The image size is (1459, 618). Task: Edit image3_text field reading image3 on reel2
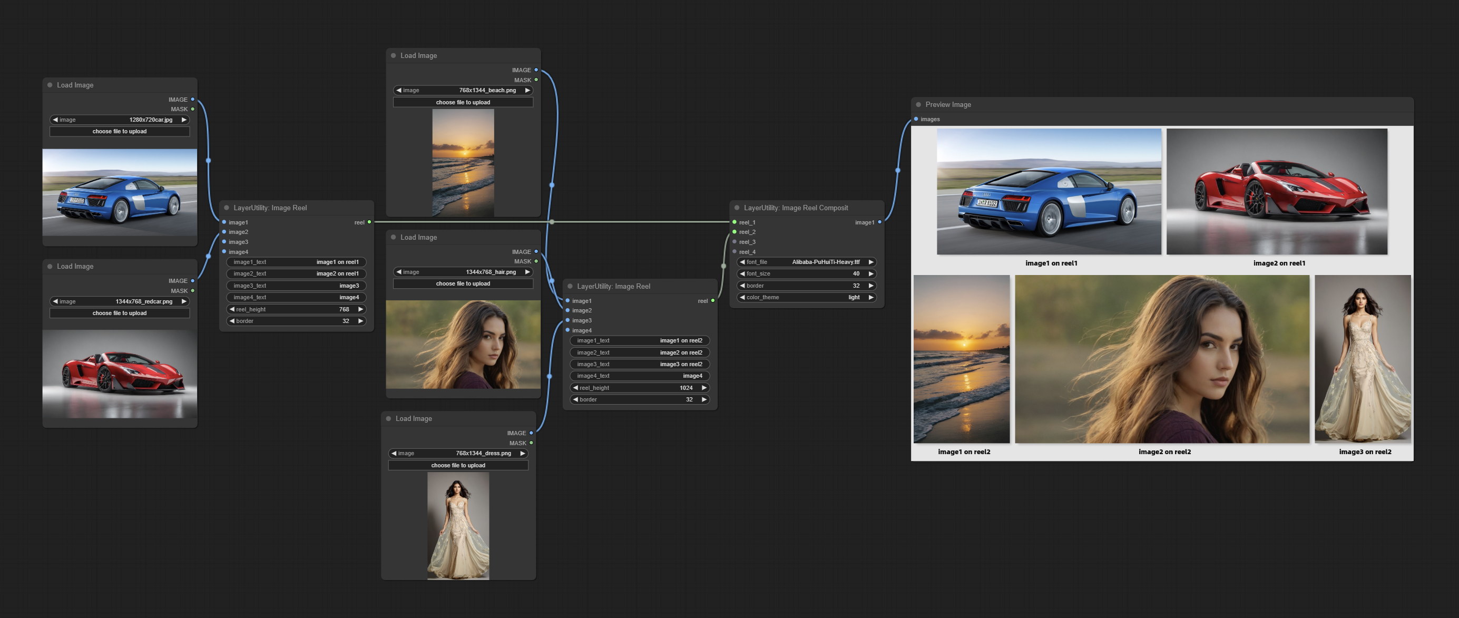[640, 364]
